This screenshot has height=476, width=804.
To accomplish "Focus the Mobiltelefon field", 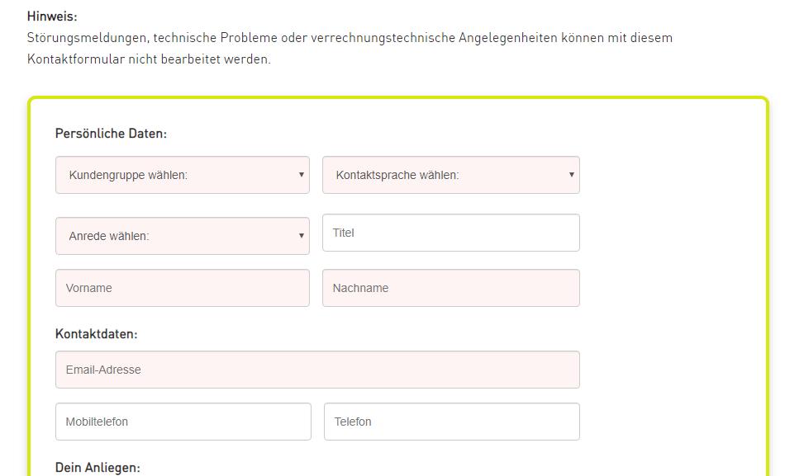I will click(x=183, y=422).
